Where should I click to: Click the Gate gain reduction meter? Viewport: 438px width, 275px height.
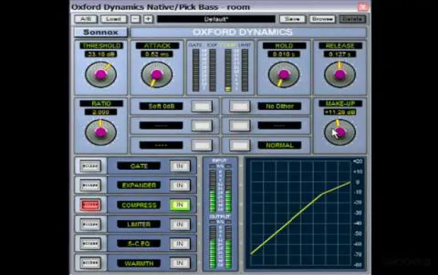tap(196, 70)
